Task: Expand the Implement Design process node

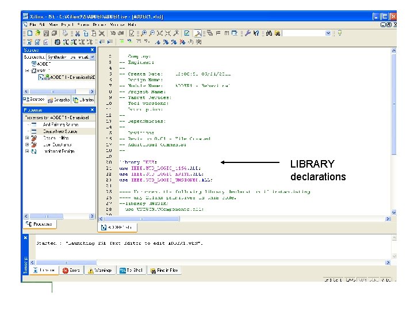Action: pos(26,151)
